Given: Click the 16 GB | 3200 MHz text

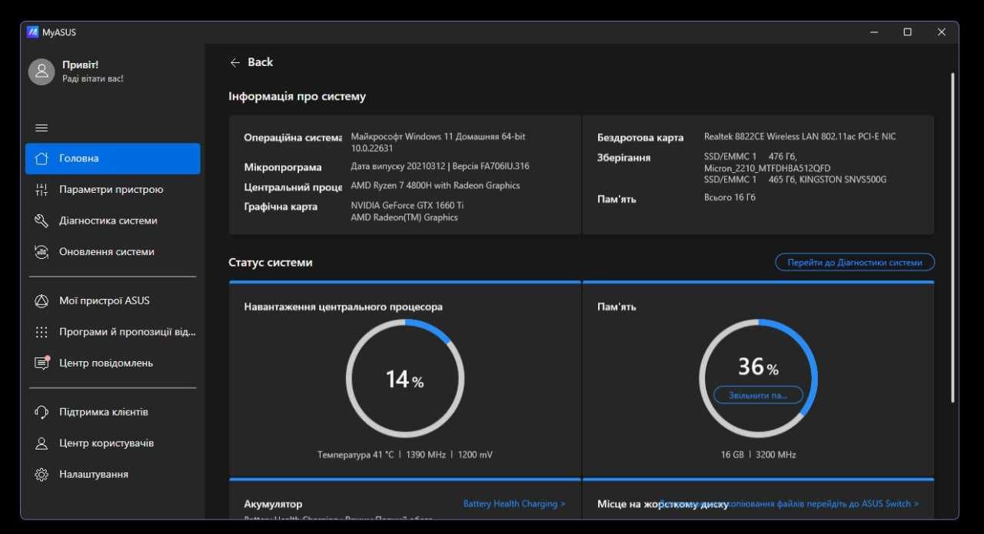Looking at the screenshot, I should pos(758,455).
